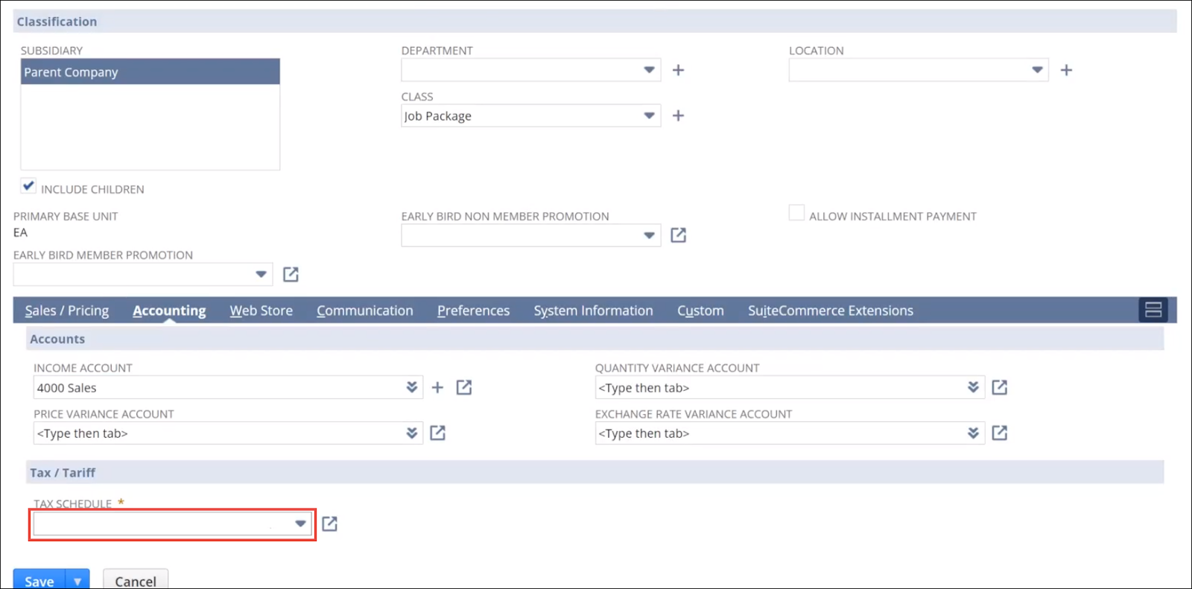
Task: Uncheck Include Children checkbox
Action: (28, 186)
